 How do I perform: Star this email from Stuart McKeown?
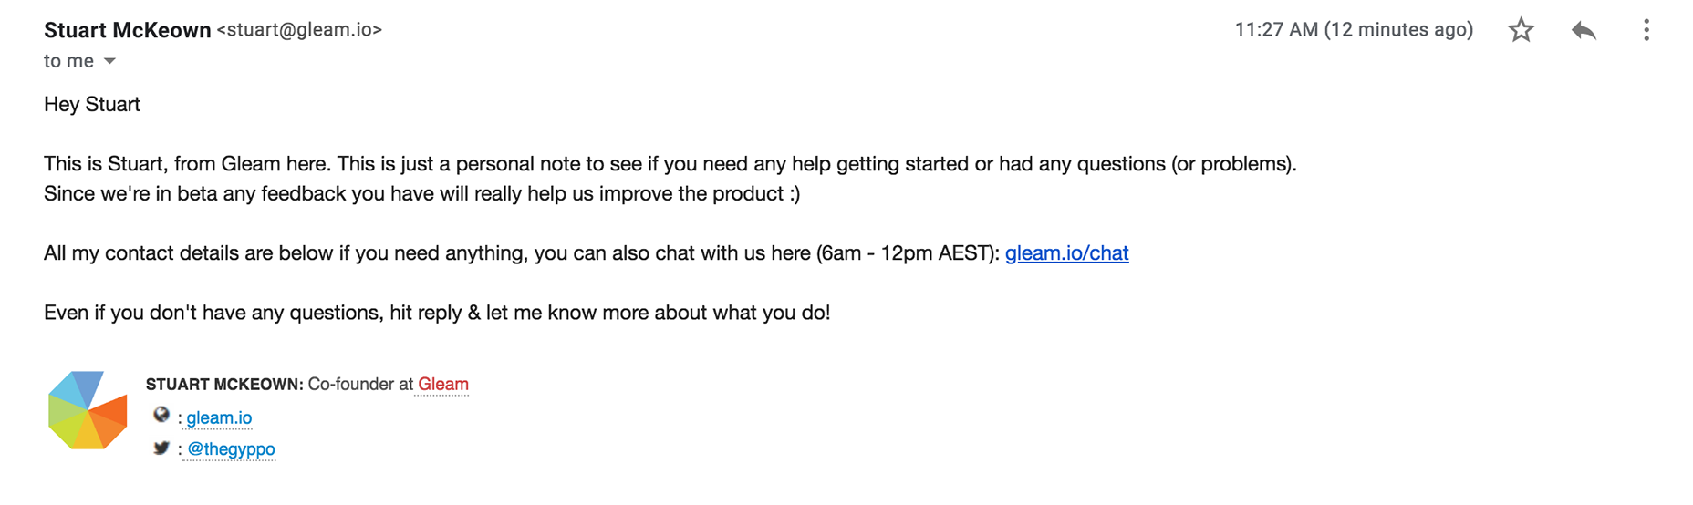pyautogui.click(x=1521, y=30)
